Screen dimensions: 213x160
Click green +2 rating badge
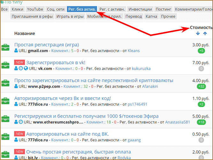pyautogui.click(x=201, y=104)
